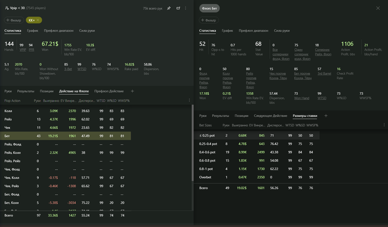Sort by Flop Action column header

12,100
